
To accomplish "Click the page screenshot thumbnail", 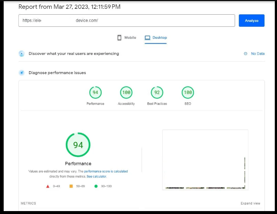I will [205, 160].
